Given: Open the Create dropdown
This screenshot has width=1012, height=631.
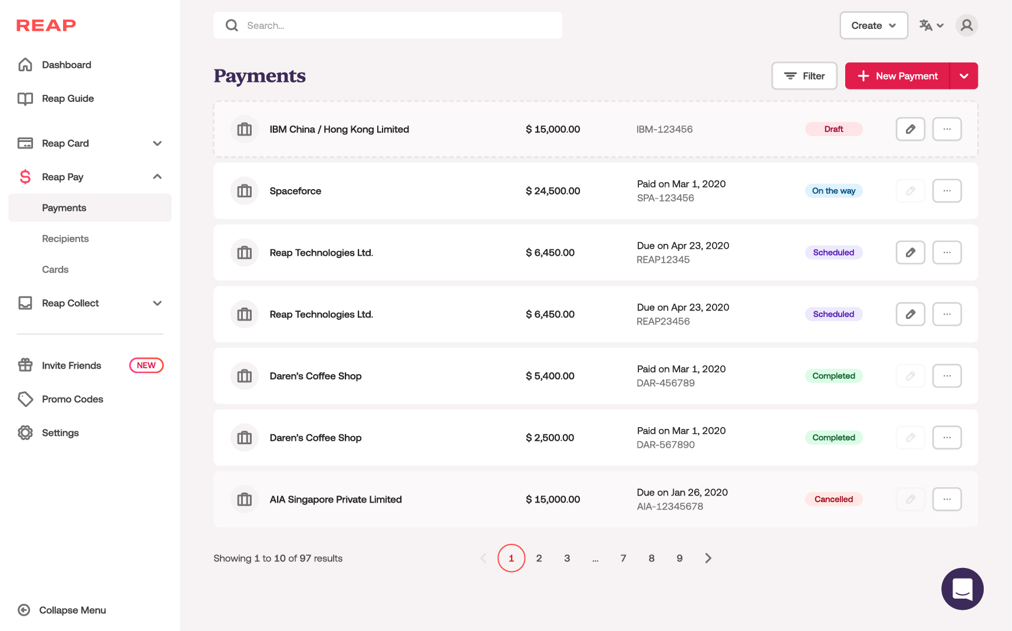Looking at the screenshot, I should coord(873,25).
